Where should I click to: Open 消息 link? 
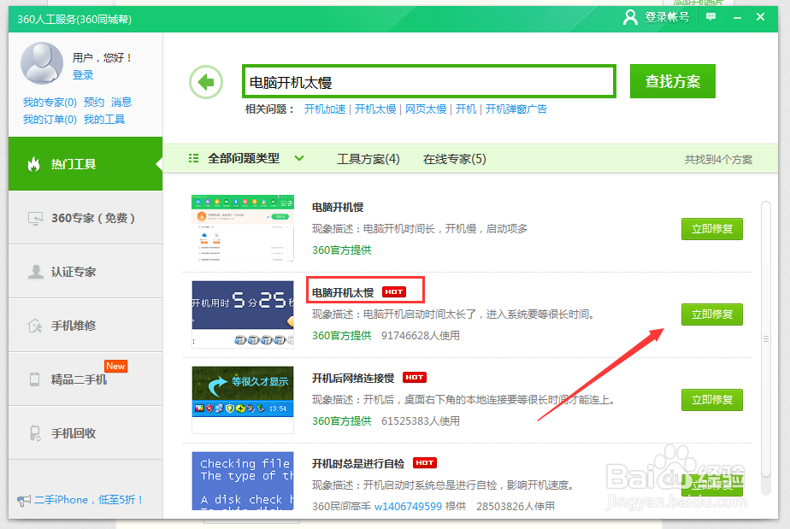(121, 103)
